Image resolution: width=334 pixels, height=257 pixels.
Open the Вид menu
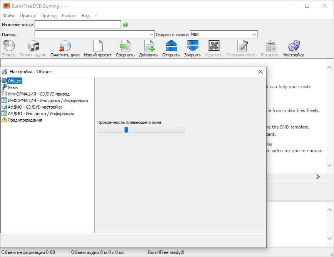86,16
